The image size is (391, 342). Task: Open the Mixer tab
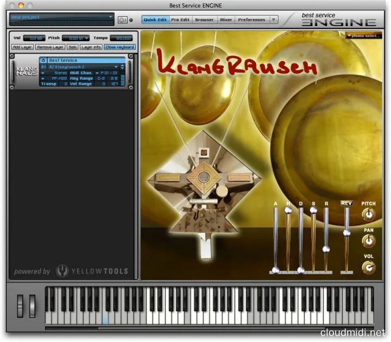tap(226, 20)
